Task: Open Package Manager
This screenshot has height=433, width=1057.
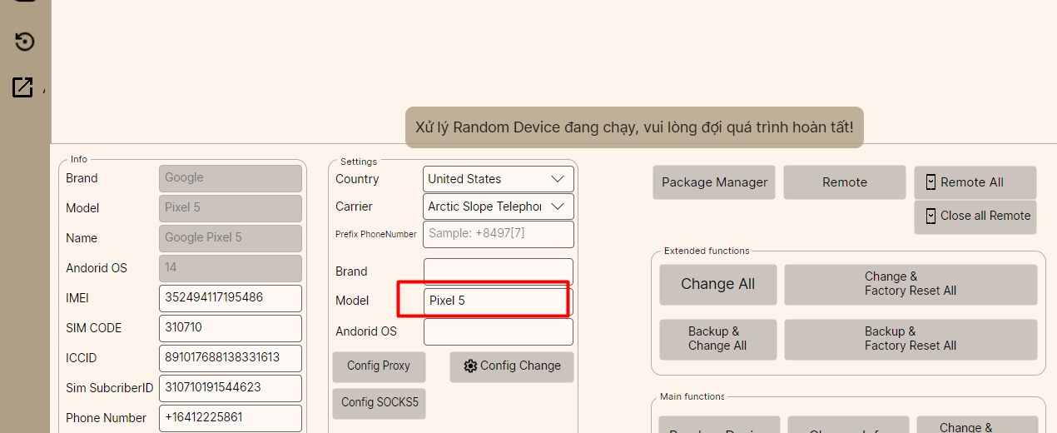Action: coord(714,182)
